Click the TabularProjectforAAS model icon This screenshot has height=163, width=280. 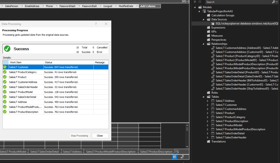click(204, 11)
